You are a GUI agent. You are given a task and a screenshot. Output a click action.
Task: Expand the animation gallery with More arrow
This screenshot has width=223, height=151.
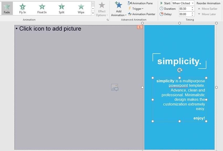[93, 13]
